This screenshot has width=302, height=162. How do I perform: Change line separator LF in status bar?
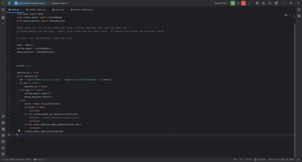(241, 159)
